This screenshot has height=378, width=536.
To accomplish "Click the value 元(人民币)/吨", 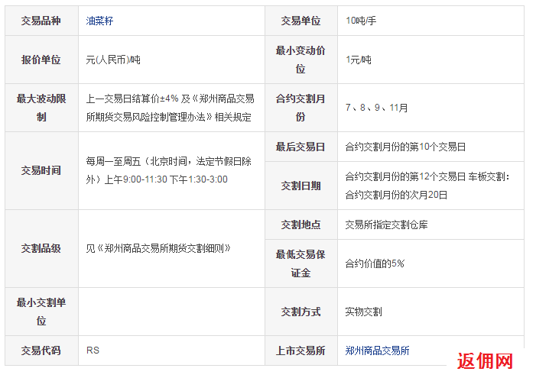I will (x=113, y=60).
